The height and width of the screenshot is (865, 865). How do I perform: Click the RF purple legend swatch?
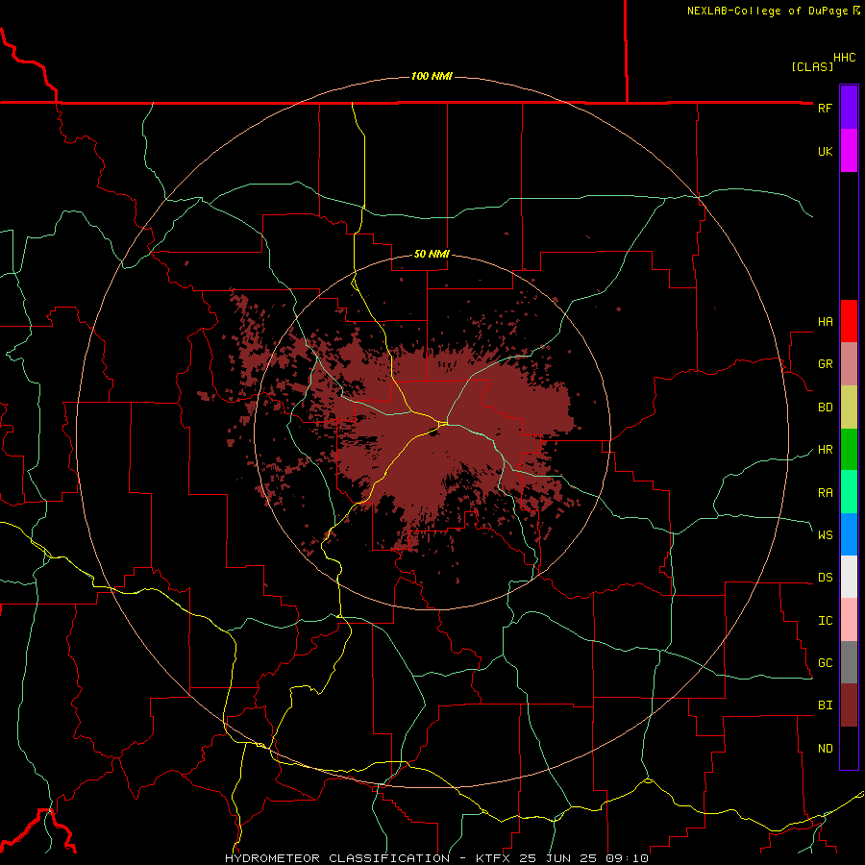[849, 108]
